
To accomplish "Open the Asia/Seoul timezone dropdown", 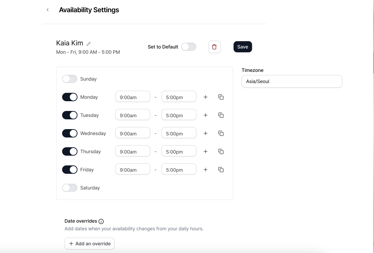I will pos(292,81).
